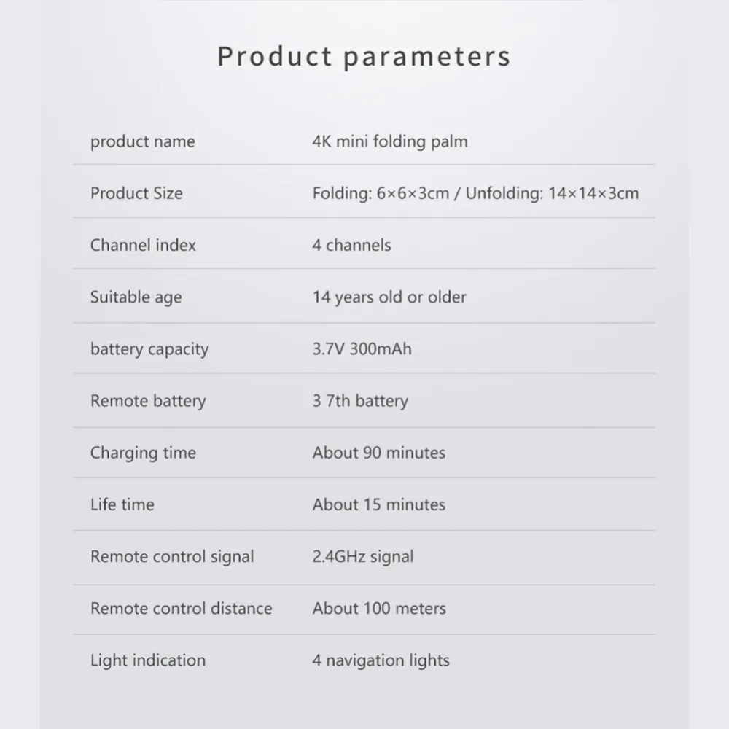Click the 14 years old or older text
Image resolution: width=729 pixels, height=729 pixels.
coord(389,297)
